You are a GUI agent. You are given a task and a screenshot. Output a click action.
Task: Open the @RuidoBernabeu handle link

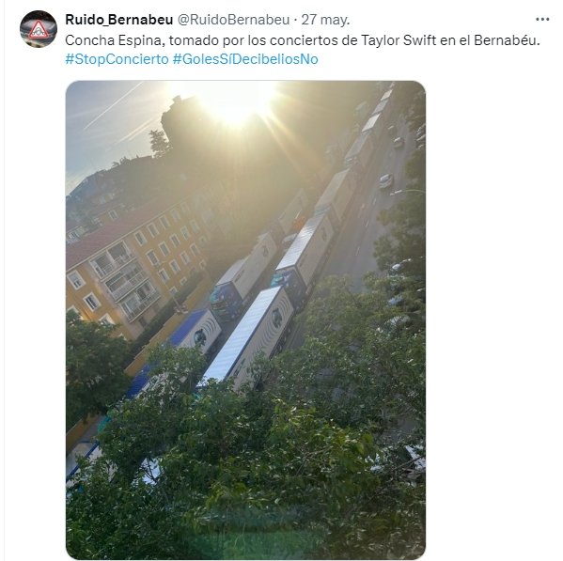click(233, 20)
